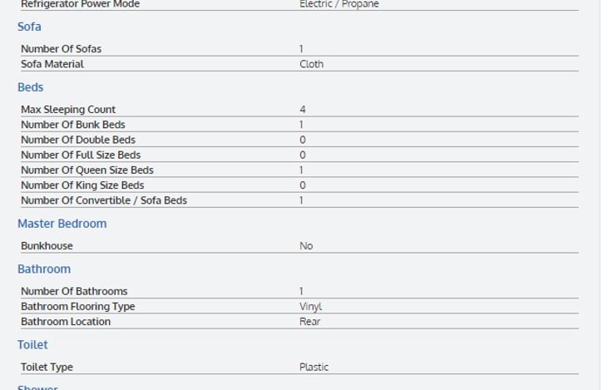This screenshot has height=390, width=608.
Task: Click the Sofa Material row label
Action: [52, 64]
